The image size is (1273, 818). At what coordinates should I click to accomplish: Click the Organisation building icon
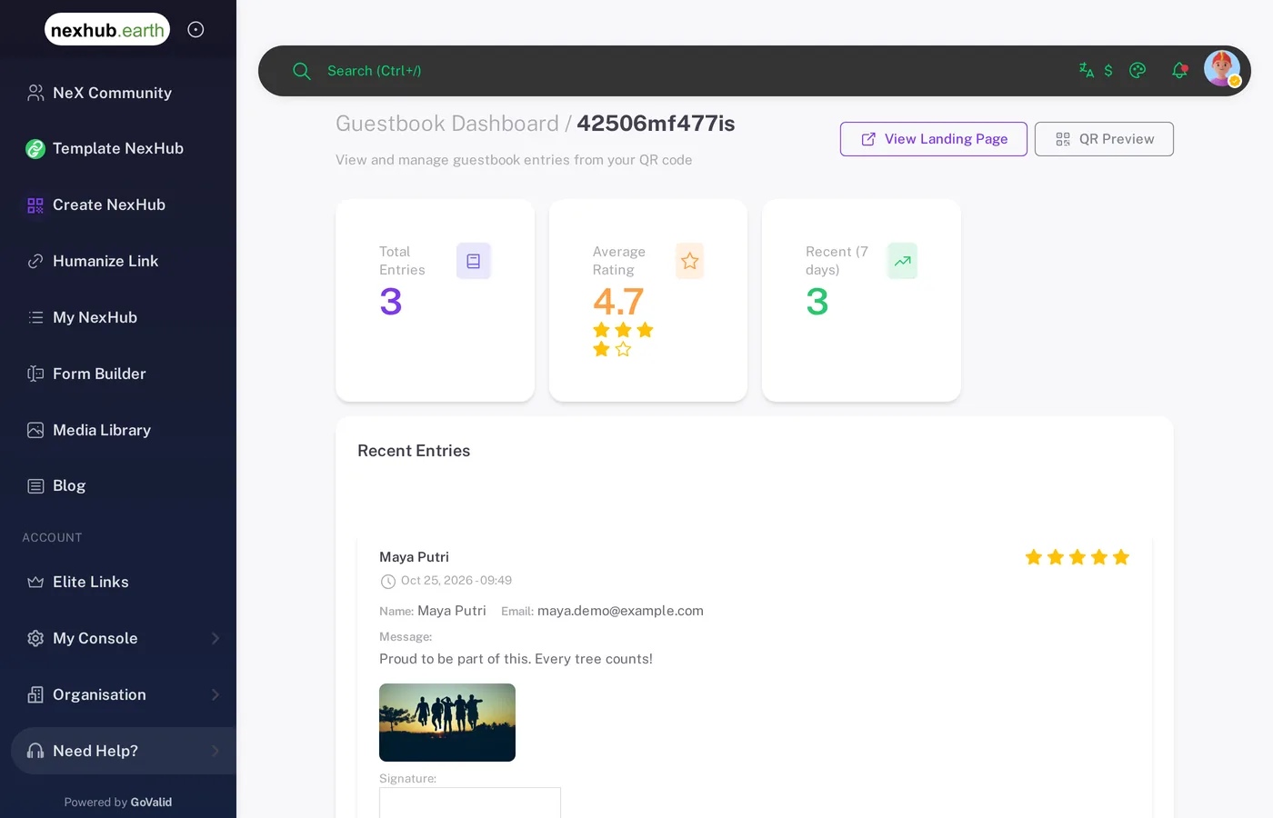coord(35,694)
